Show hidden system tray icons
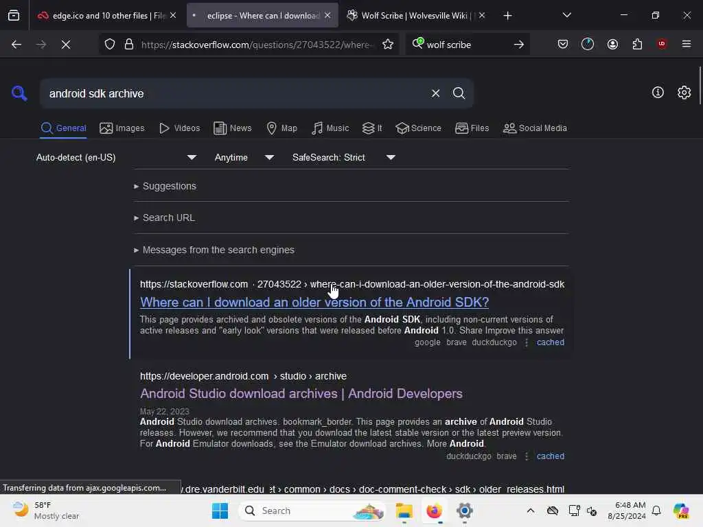 531,511
